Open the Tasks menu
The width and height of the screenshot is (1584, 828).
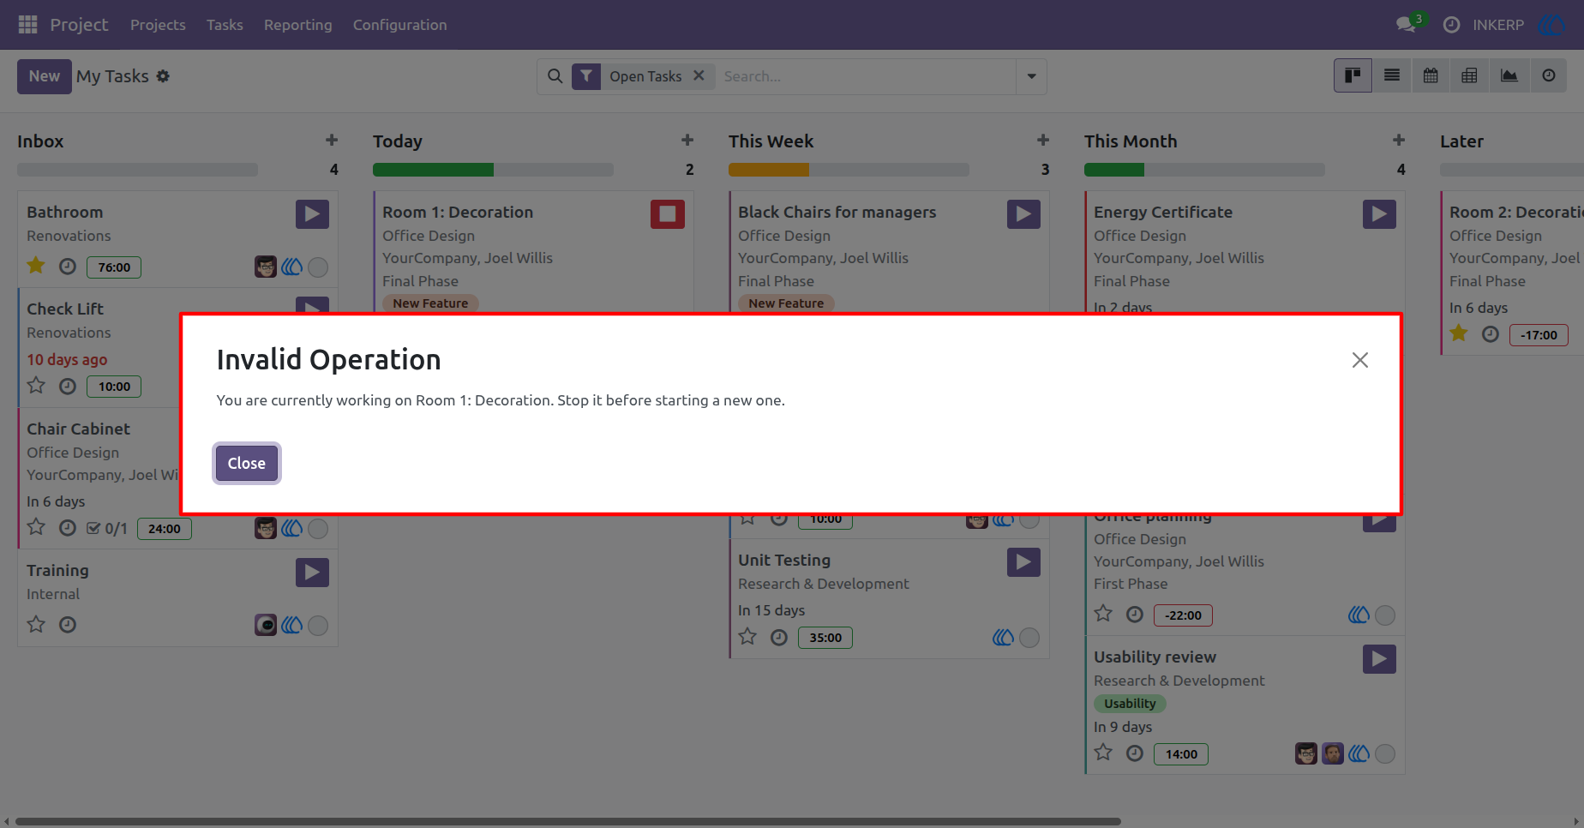(225, 25)
